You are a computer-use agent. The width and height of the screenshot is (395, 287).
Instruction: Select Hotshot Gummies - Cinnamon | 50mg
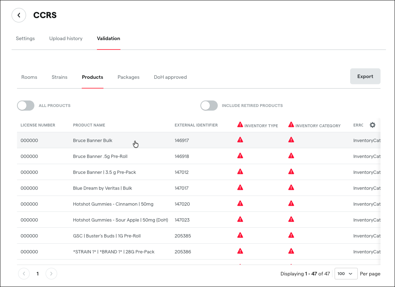[113, 204]
